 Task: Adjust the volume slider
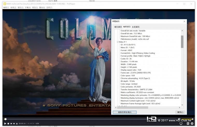coord(187,119)
